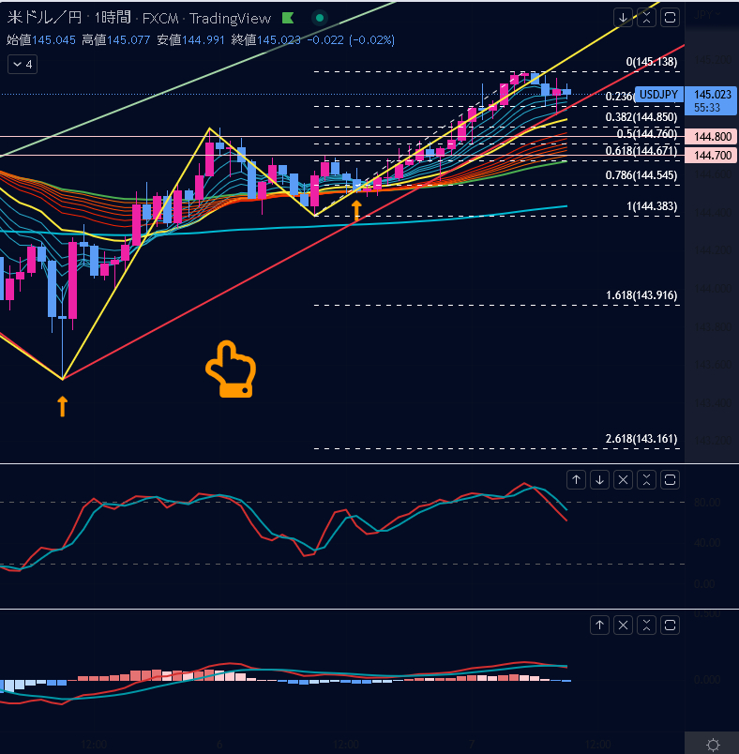Maximize the main price chart pane
The width and height of the screenshot is (739, 754).
coord(671,18)
